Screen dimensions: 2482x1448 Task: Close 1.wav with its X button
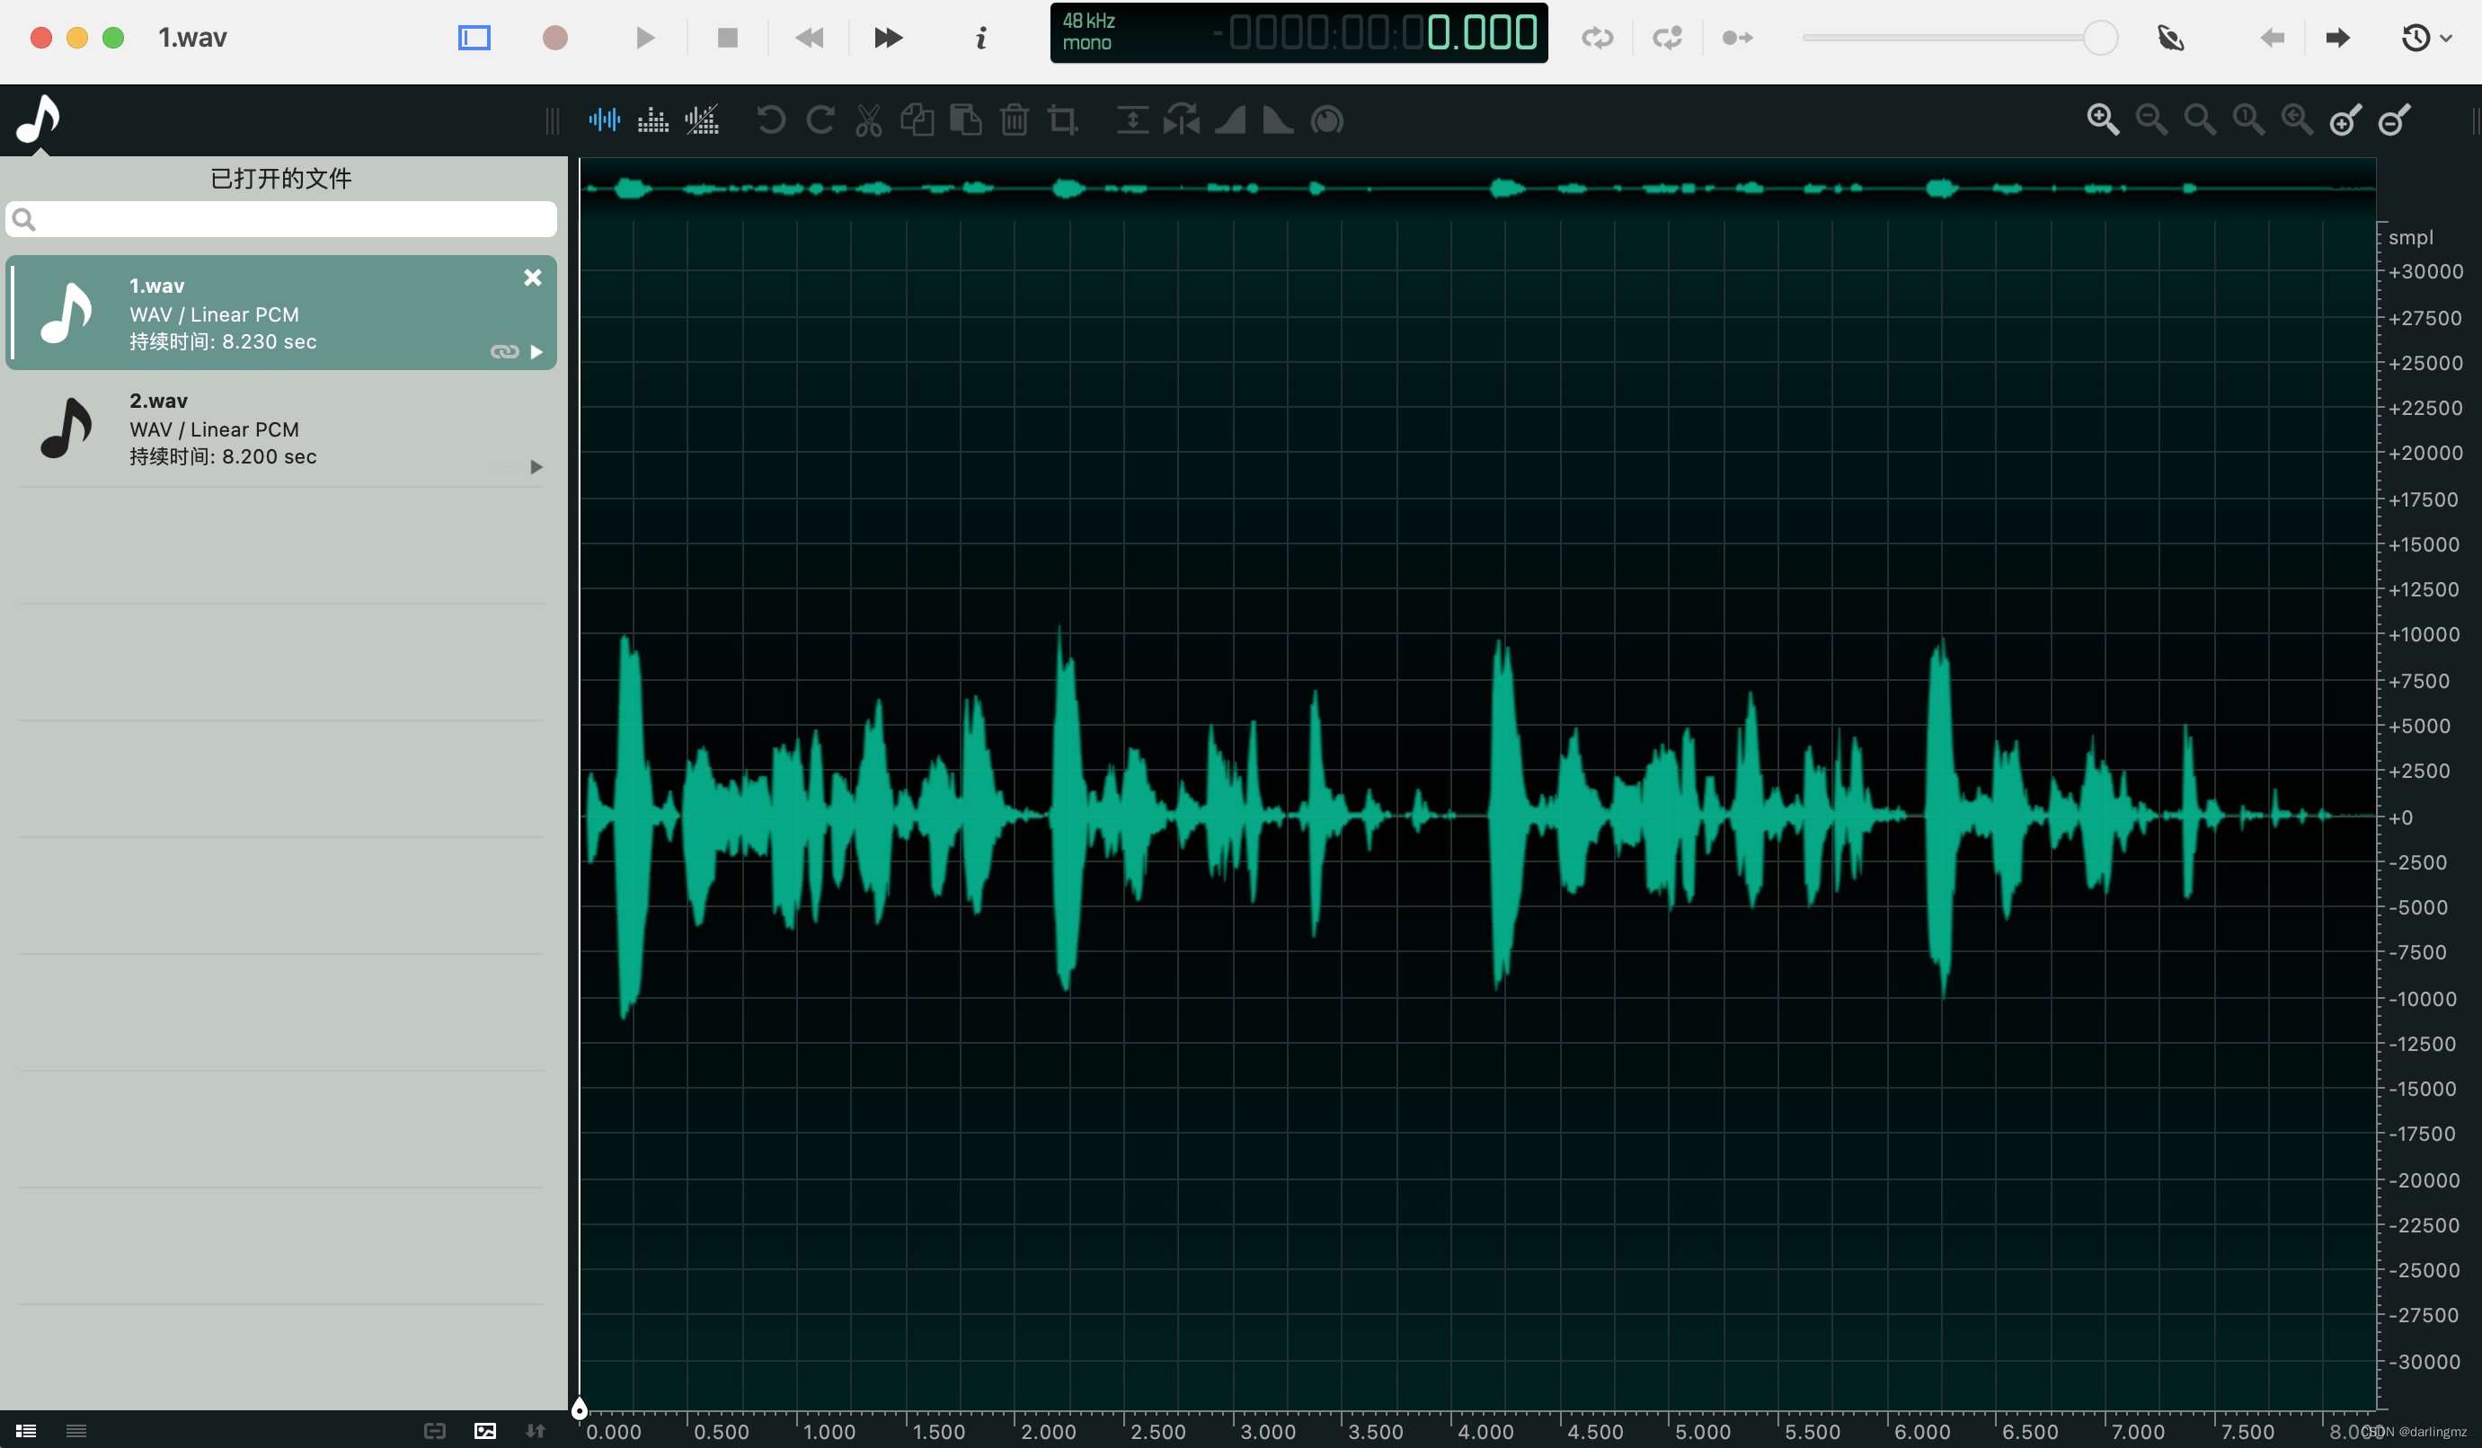pyautogui.click(x=533, y=278)
